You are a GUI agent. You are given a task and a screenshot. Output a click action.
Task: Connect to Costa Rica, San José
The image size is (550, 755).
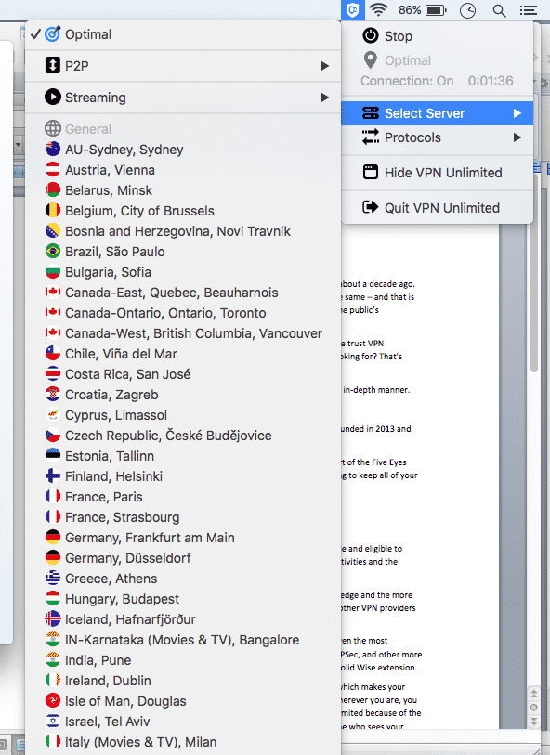click(183, 373)
